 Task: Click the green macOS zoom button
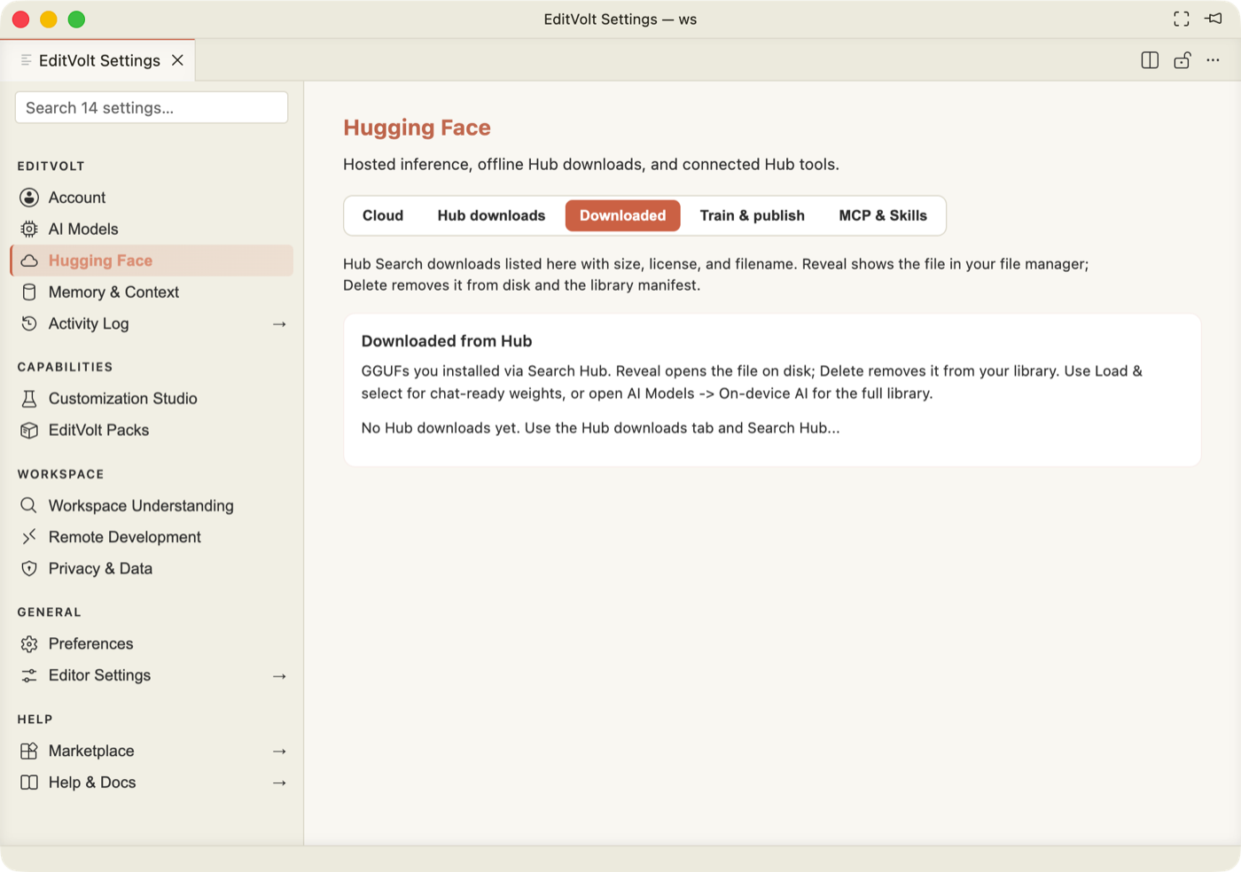(76, 19)
